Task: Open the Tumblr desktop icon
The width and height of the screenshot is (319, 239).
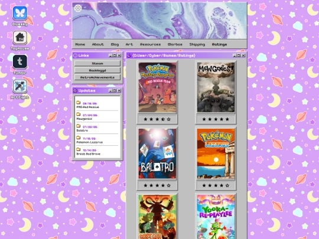Action: pos(19,61)
